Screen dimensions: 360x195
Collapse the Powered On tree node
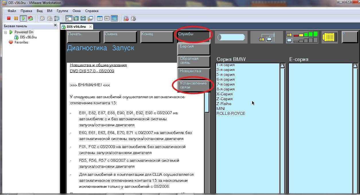(5, 32)
